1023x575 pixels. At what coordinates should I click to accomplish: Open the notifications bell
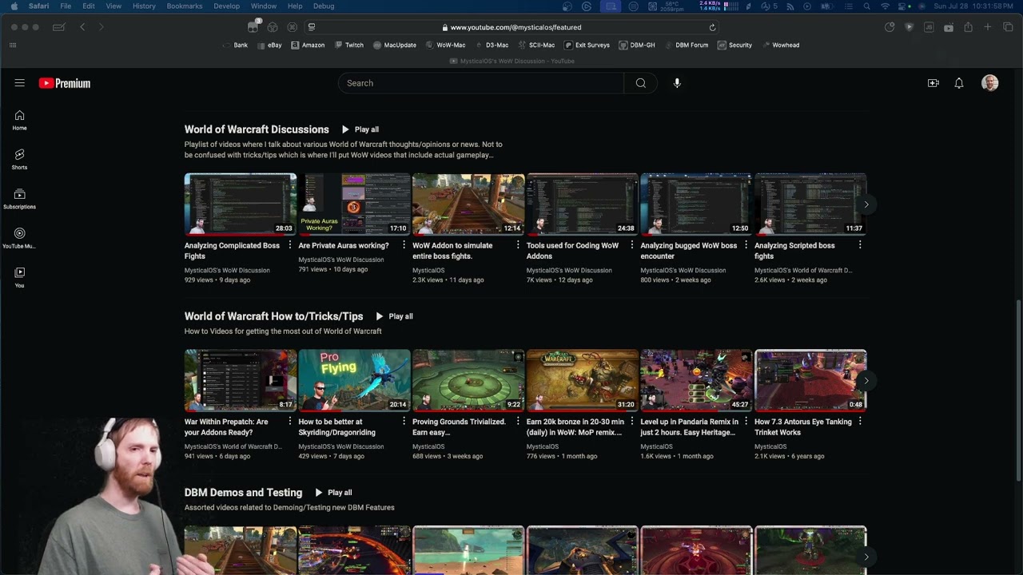[x=959, y=83]
